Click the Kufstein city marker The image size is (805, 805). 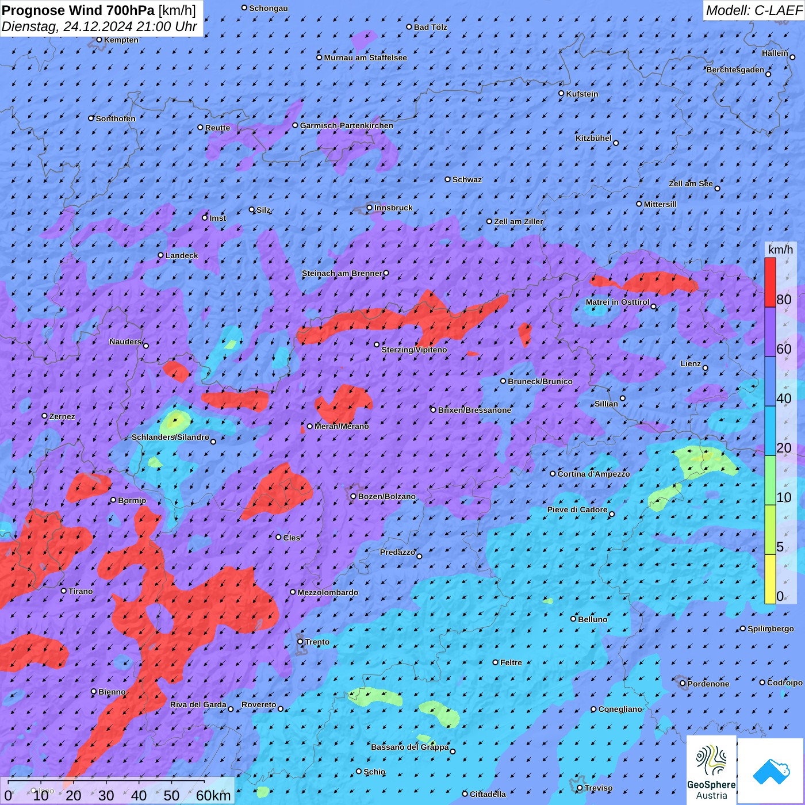tap(562, 94)
